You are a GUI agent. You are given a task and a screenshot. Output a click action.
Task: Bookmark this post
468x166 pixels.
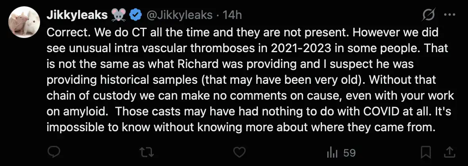426,152
